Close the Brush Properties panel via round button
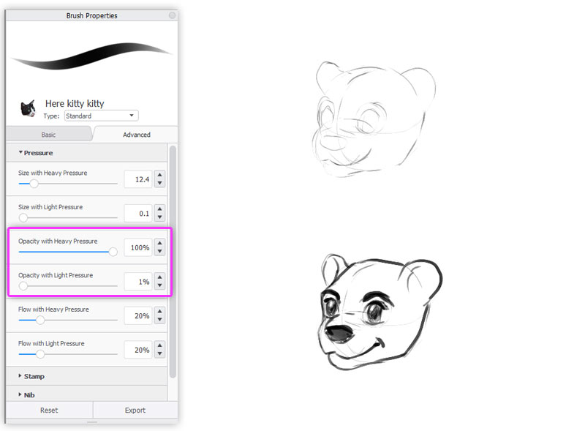The height and width of the screenshot is (431, 585). (x=172, y=15)
